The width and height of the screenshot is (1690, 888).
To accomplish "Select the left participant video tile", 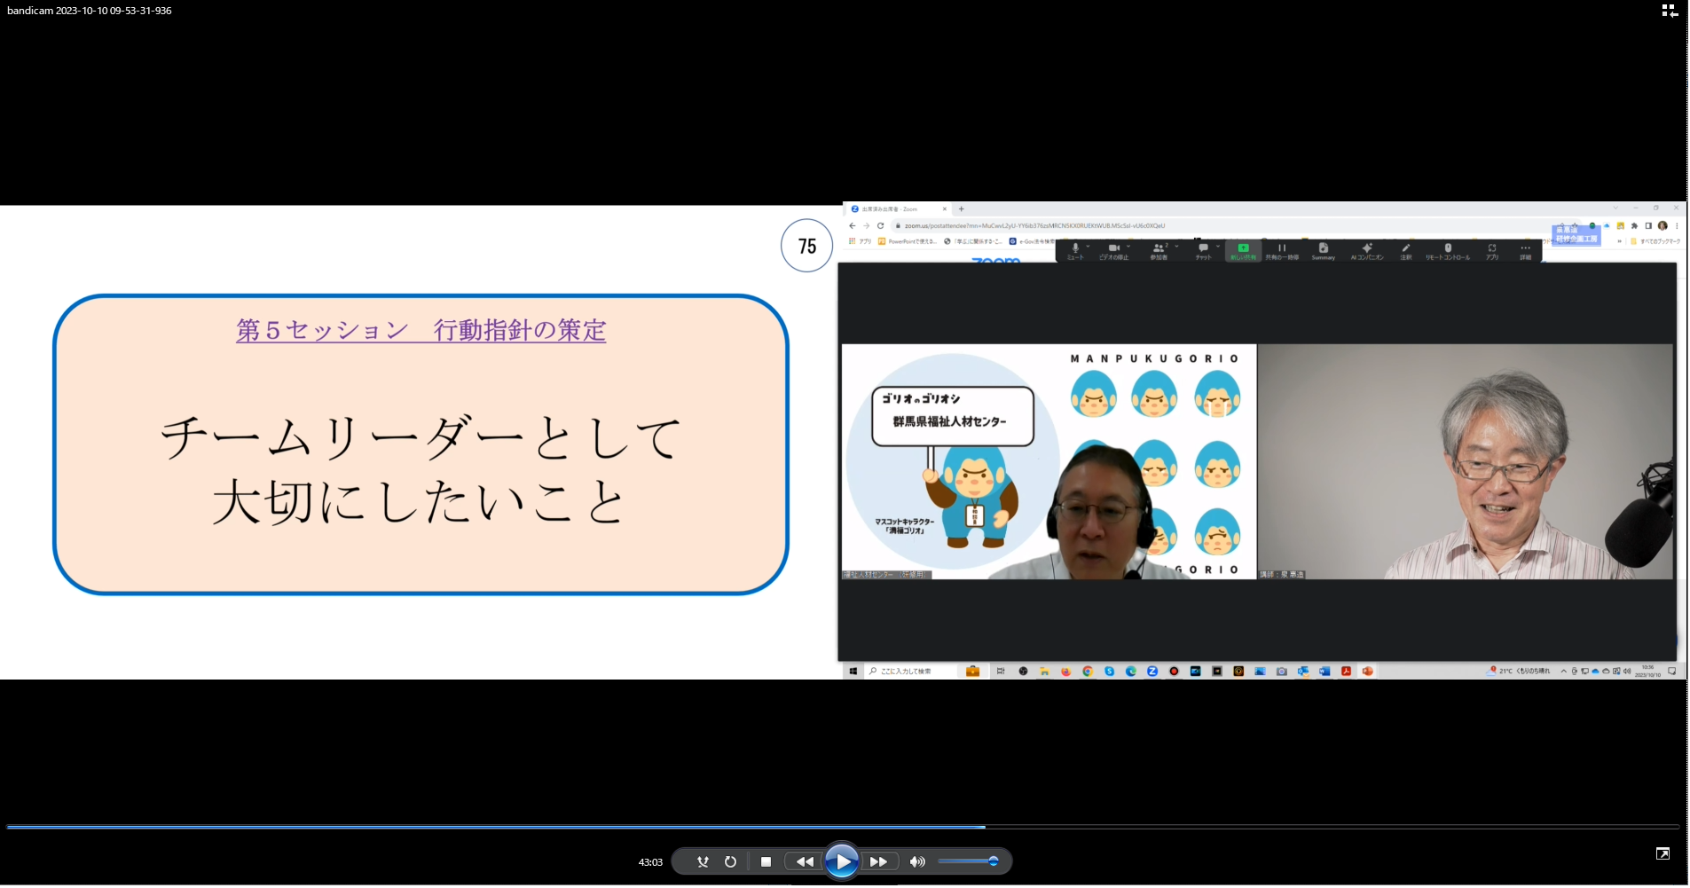I will pyautogui.click(x=1049, y=462).
